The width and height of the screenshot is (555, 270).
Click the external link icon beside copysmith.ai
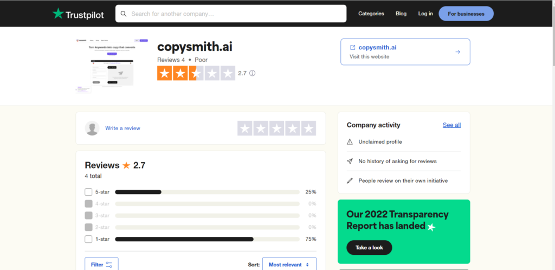coord(352,47)
